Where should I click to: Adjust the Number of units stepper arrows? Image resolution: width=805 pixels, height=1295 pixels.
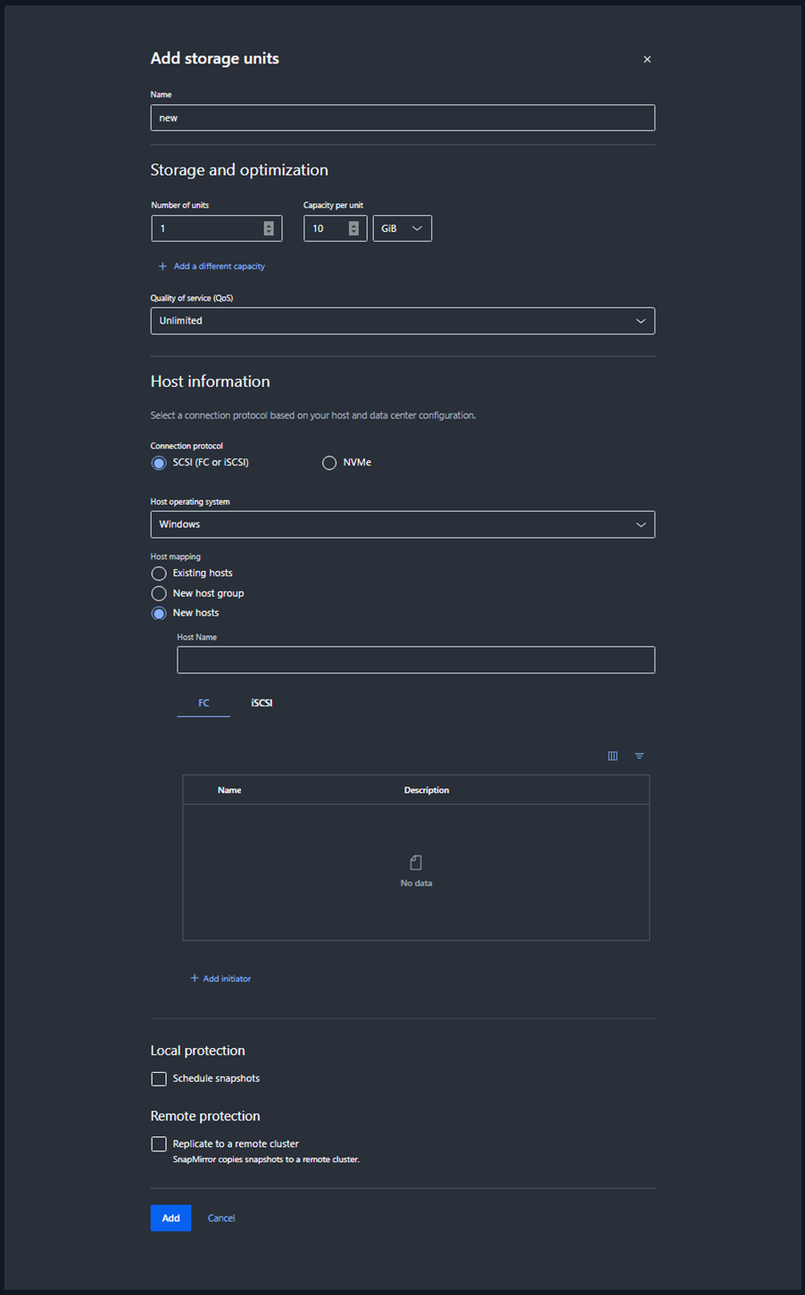pyautogui.click(x=269, y=228)
